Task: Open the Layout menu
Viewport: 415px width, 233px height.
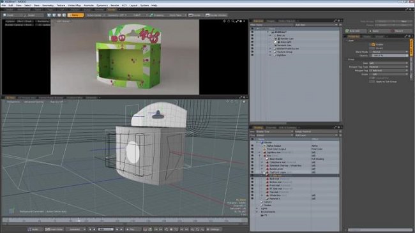Action: point(133,5)
